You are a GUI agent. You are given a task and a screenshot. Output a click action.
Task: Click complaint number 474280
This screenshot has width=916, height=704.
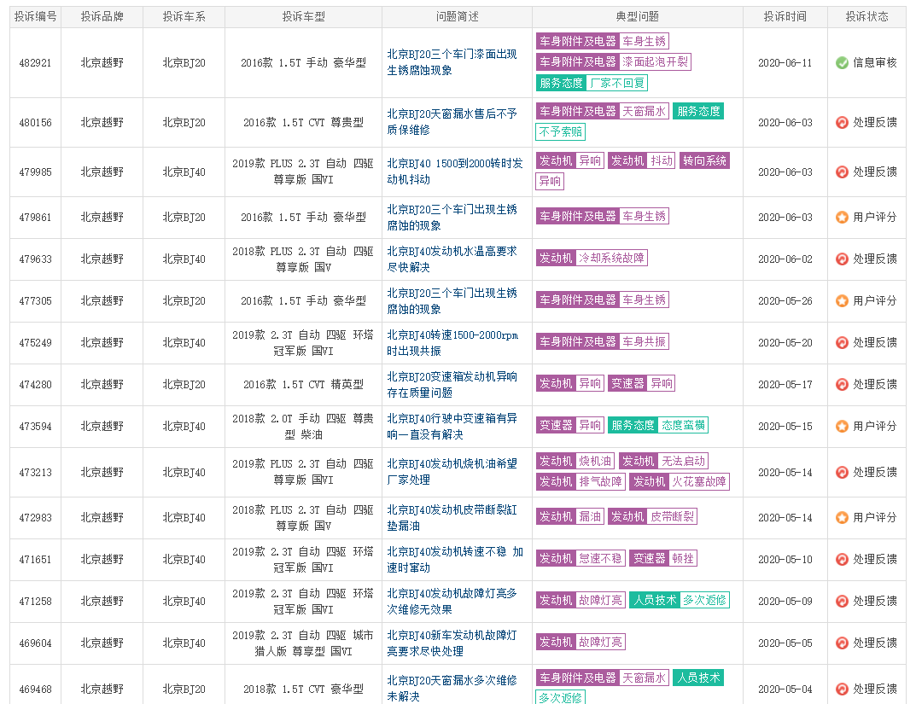pos(35,385)
